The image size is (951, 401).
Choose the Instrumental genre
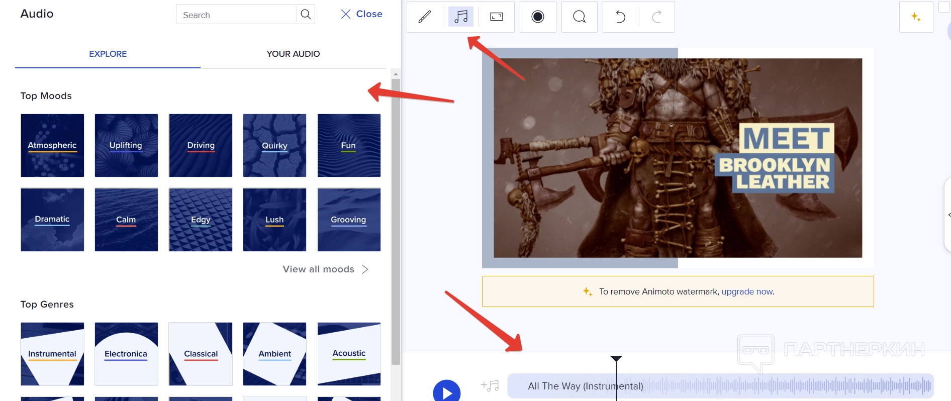(52, 354)
